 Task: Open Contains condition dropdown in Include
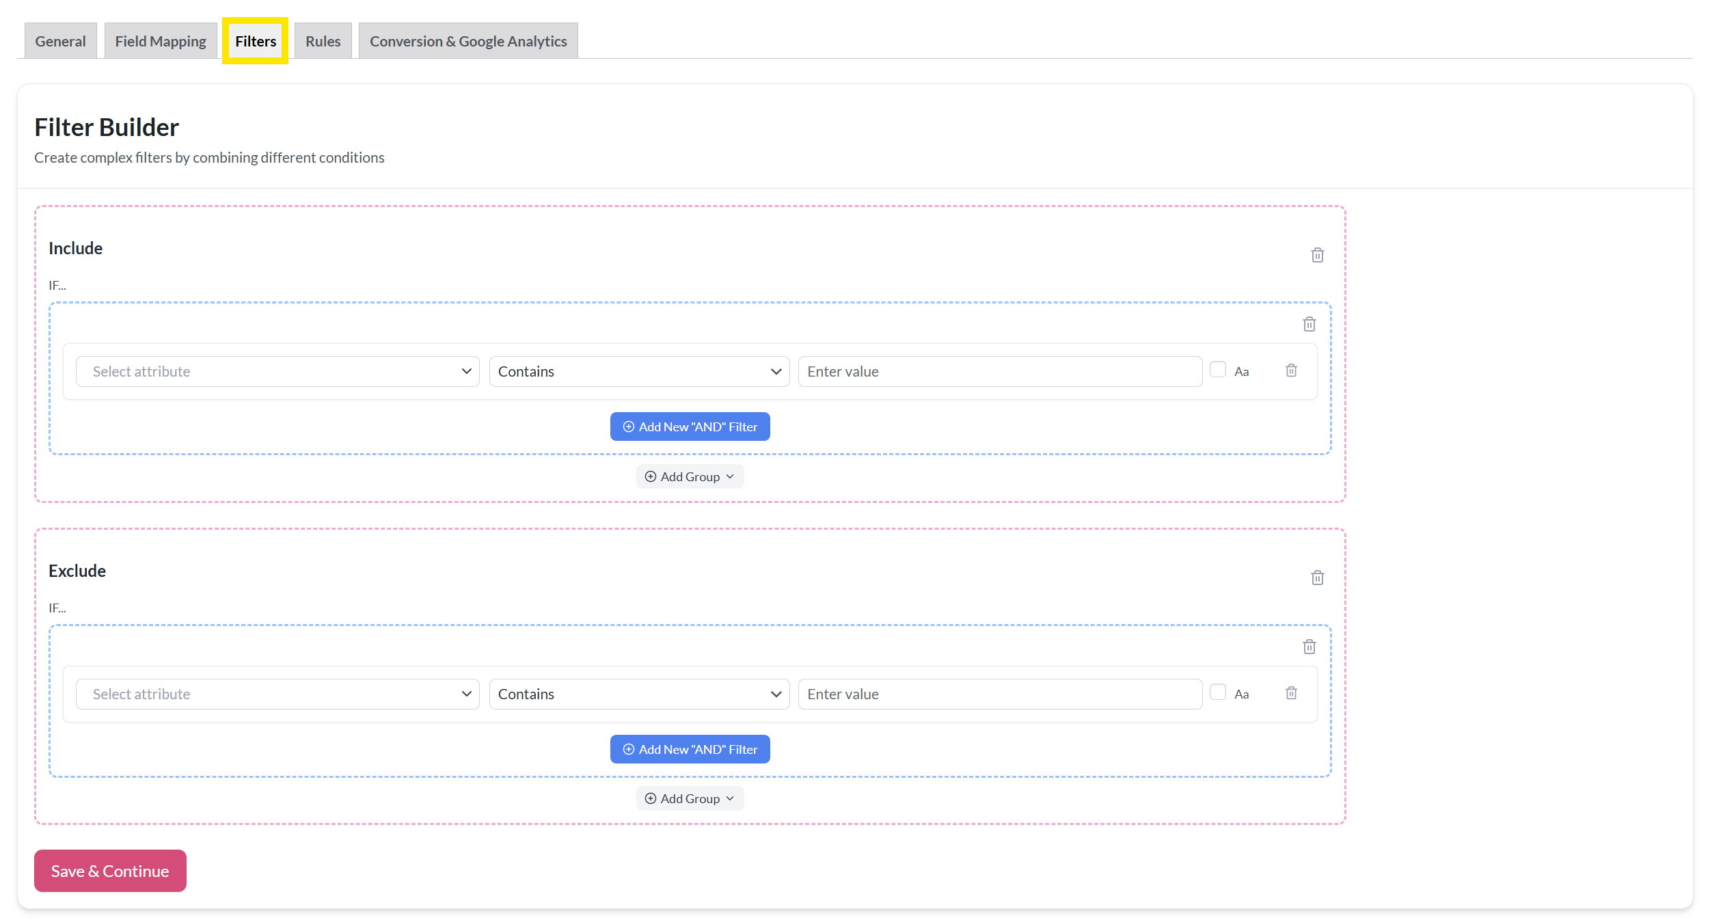[639, 371]
